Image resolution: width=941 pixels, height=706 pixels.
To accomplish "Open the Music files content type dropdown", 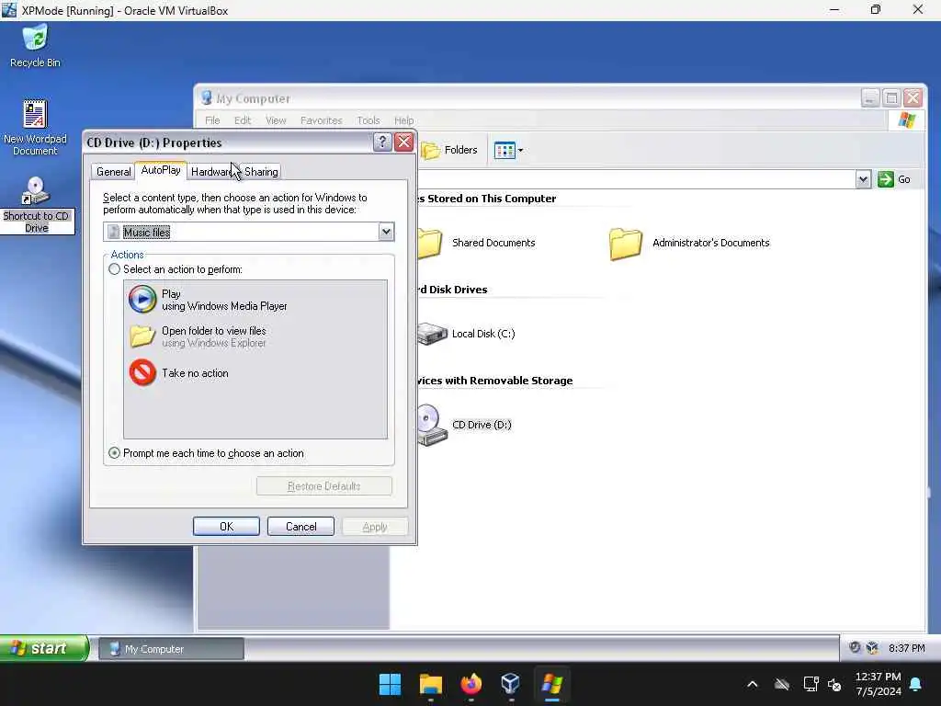I will click(387, 232).
